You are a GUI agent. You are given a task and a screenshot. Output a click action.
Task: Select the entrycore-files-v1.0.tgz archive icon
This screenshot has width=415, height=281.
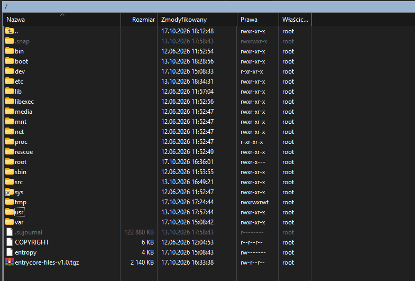click(x=10, y=262)
